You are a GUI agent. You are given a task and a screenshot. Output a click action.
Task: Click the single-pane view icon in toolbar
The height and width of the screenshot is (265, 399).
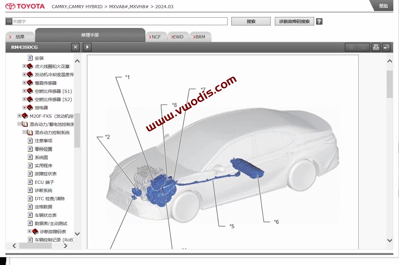tap(363, 47)
